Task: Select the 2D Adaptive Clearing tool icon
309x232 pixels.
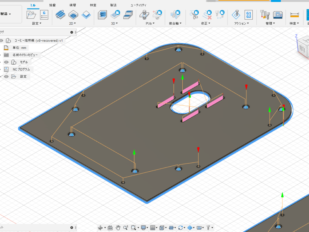Action: 60,15
